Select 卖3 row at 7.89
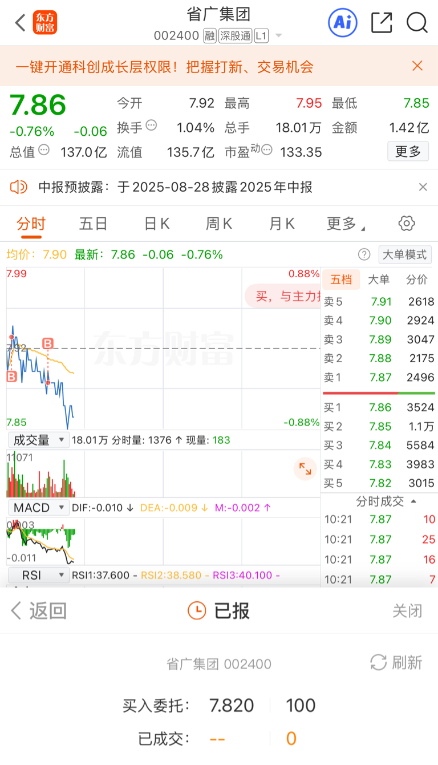This screenshot has width=438, height=765. [379, 339]
